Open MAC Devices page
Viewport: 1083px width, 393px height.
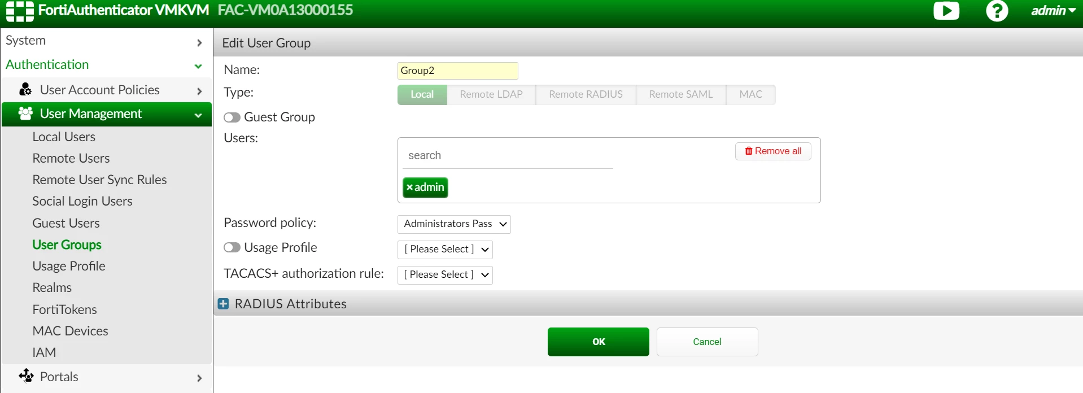click(70, 331)
